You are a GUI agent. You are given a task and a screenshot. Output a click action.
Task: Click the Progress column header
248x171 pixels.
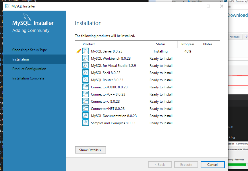pos(188,44)
